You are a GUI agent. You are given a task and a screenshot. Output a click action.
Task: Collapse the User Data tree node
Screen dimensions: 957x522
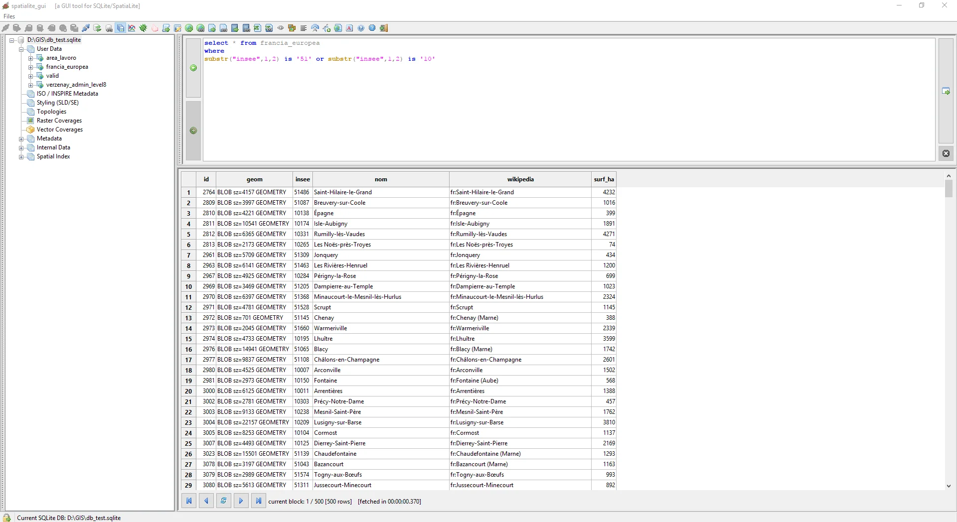pos(21,49)
